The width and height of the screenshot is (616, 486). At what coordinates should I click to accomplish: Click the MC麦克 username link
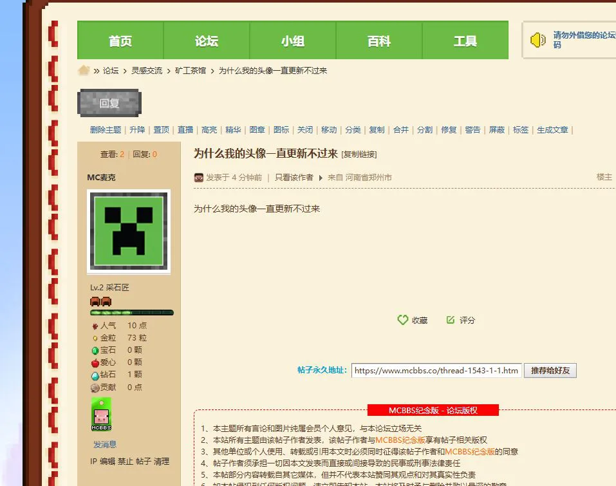pos(101,178)
